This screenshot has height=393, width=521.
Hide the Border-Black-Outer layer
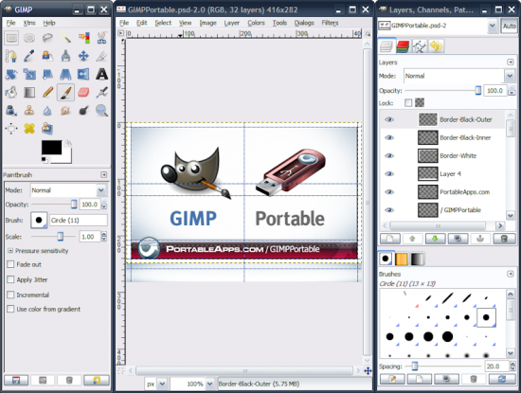pos(389,119)
